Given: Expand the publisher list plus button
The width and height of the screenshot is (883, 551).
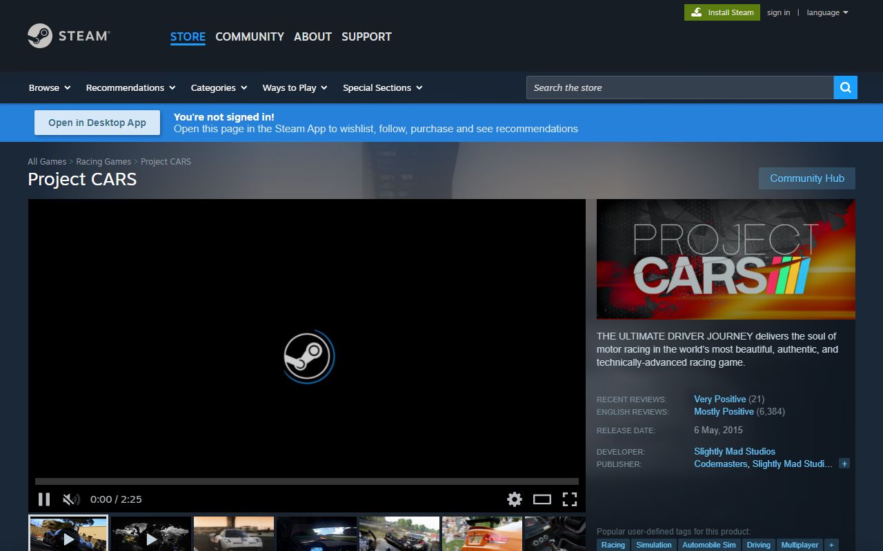Looking at the screenshot, I should click(844, 464).
